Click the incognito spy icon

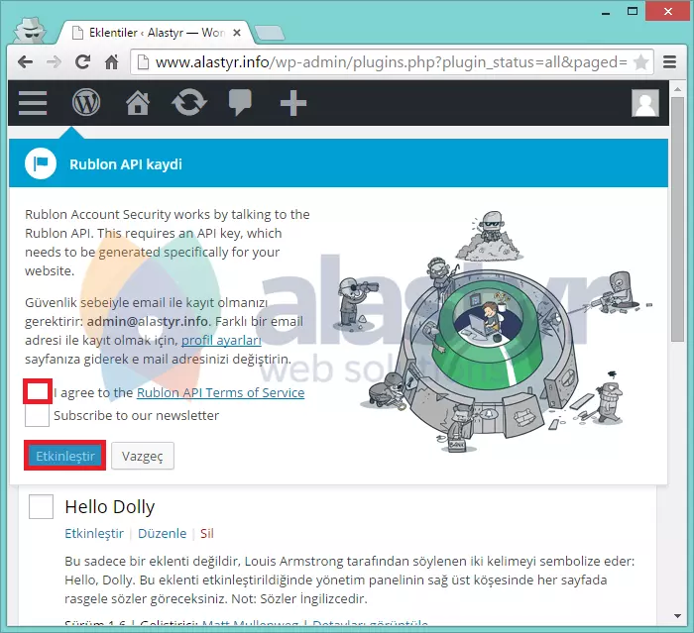pos(30,30)
